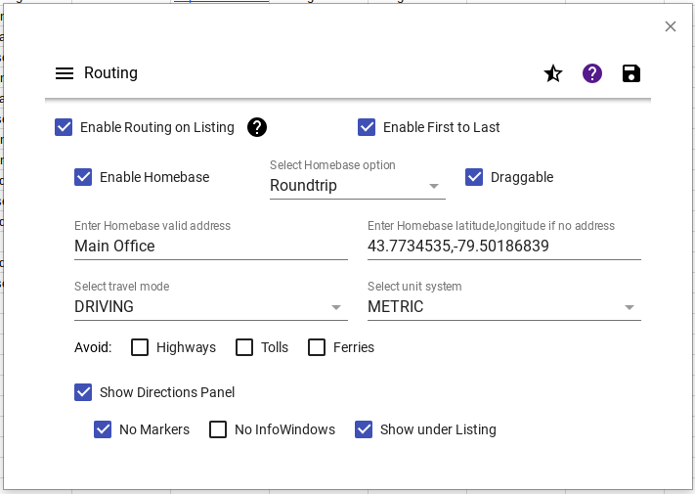This screenshot has height=494, width=695.
Task: Enable the No InfoWindows checkbox
Action: click(218, 429)
